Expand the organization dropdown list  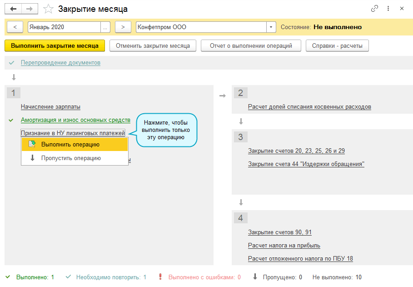pyautogui.click(x=271, y=27)
